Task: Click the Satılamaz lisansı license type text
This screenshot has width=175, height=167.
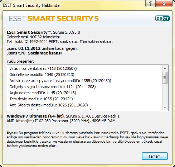Action: pos(45,53)
